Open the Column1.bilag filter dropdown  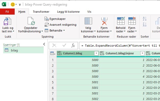click(96, 53)
